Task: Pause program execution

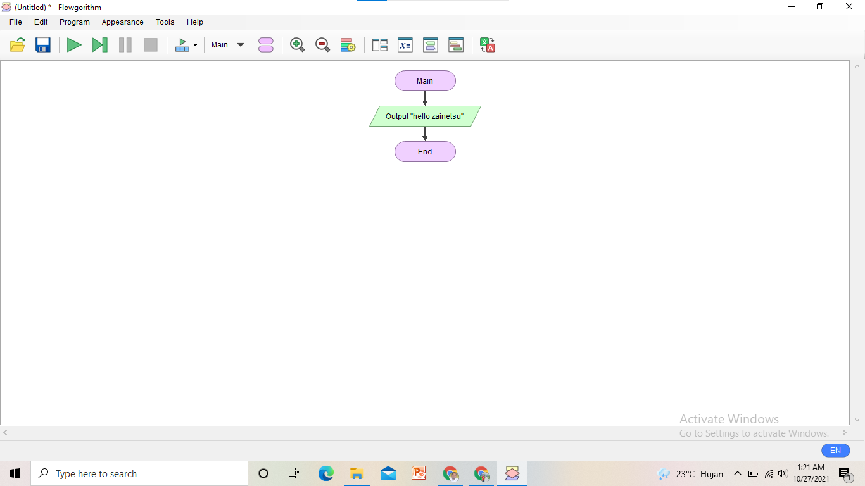Action: tap(125, 44)
